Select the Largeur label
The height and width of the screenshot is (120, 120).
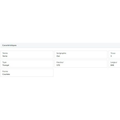click(114, 62)
